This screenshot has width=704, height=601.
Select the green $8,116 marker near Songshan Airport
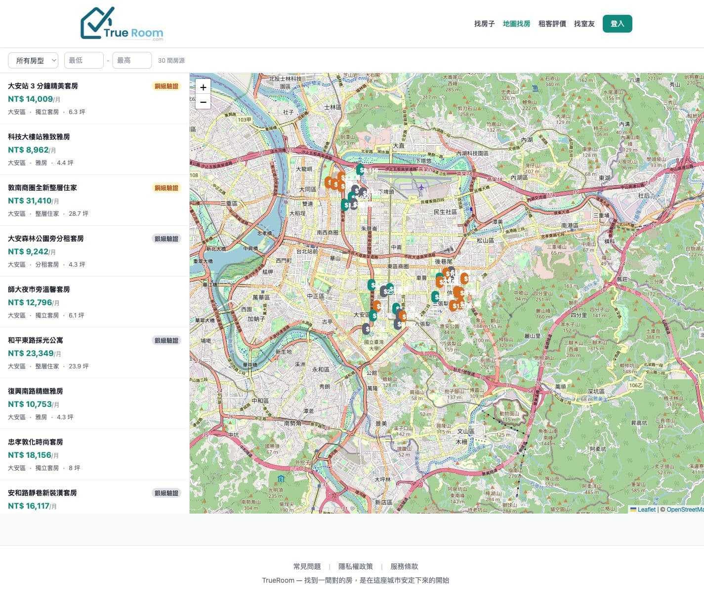[x=361, y=170]
